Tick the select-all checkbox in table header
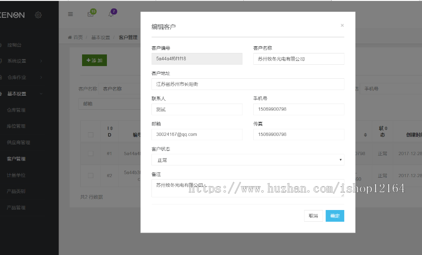 90,135
